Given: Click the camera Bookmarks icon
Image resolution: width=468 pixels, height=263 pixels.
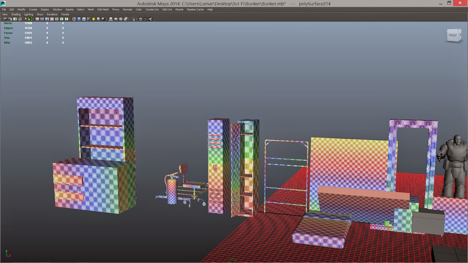Looking at the screenshot, I should pyautogui.click(x=15, y=19).
